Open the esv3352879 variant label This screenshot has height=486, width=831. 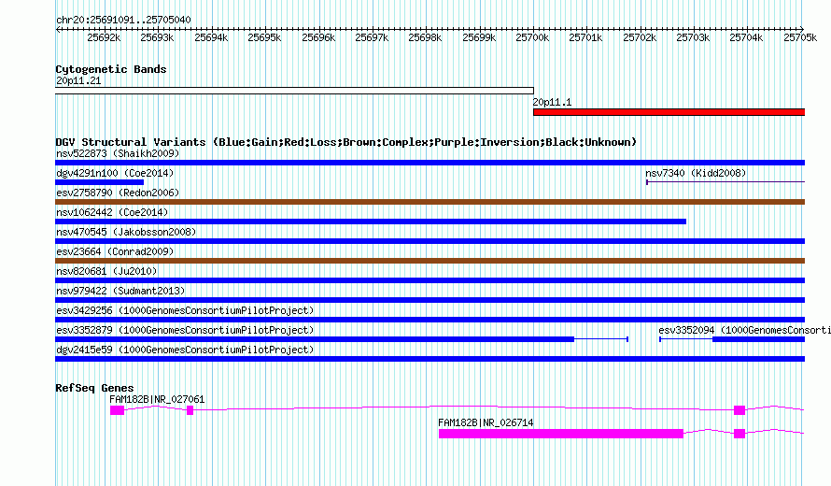185,331
